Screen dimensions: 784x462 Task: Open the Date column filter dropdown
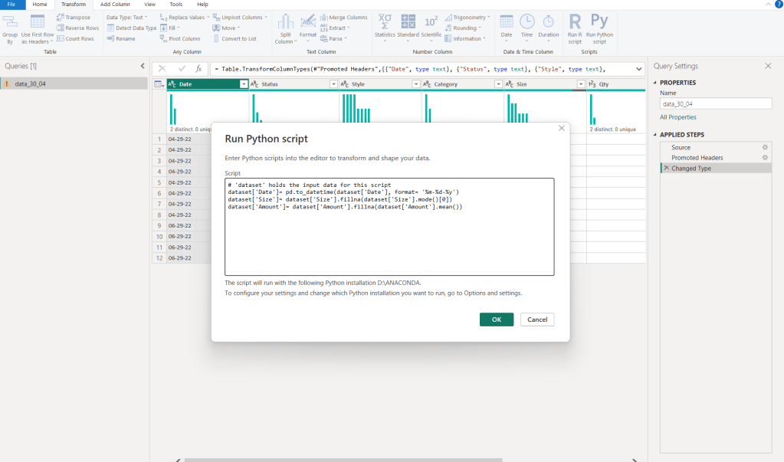244,84
